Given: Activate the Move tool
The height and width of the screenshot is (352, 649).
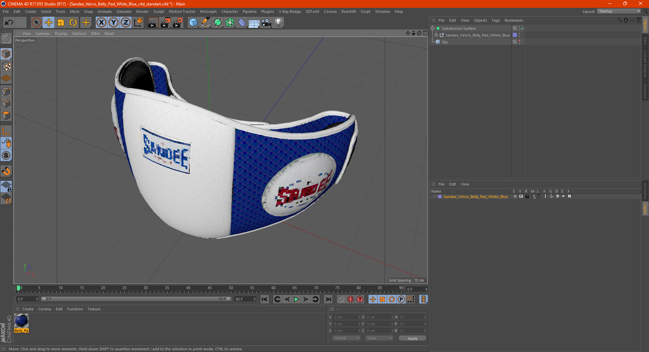Looking at the screenshot, I should (49, 23).
